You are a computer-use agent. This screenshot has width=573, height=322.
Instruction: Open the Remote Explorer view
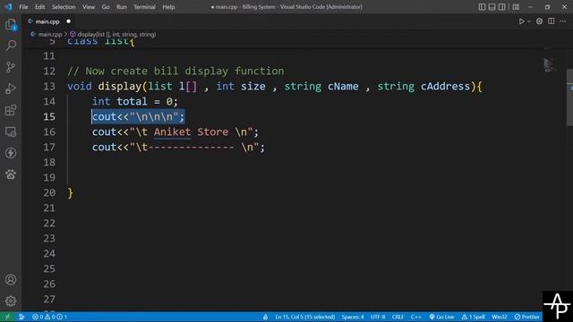(11, 131)
